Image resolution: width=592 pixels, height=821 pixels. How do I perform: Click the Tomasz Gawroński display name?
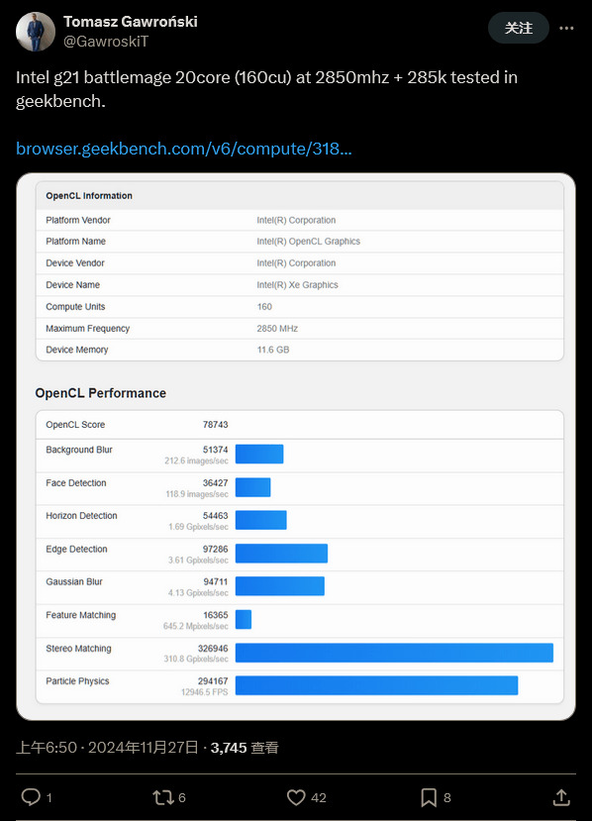tap(131, 22)
